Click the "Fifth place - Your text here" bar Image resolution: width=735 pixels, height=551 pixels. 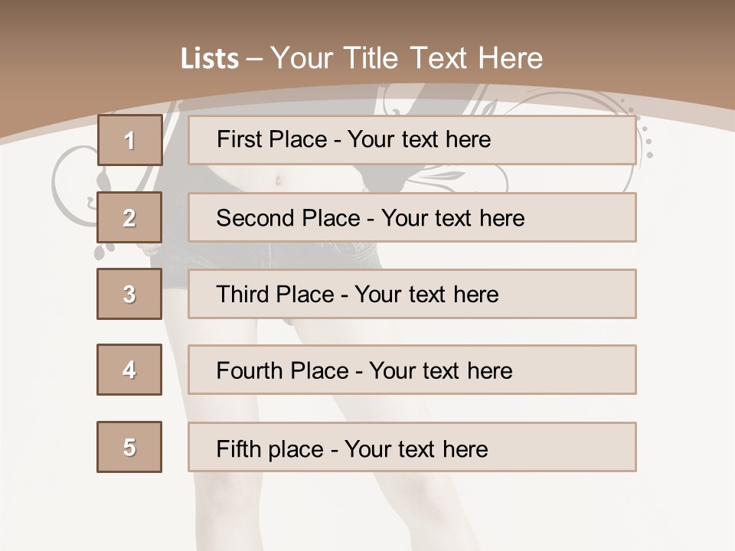click(412, 447)
